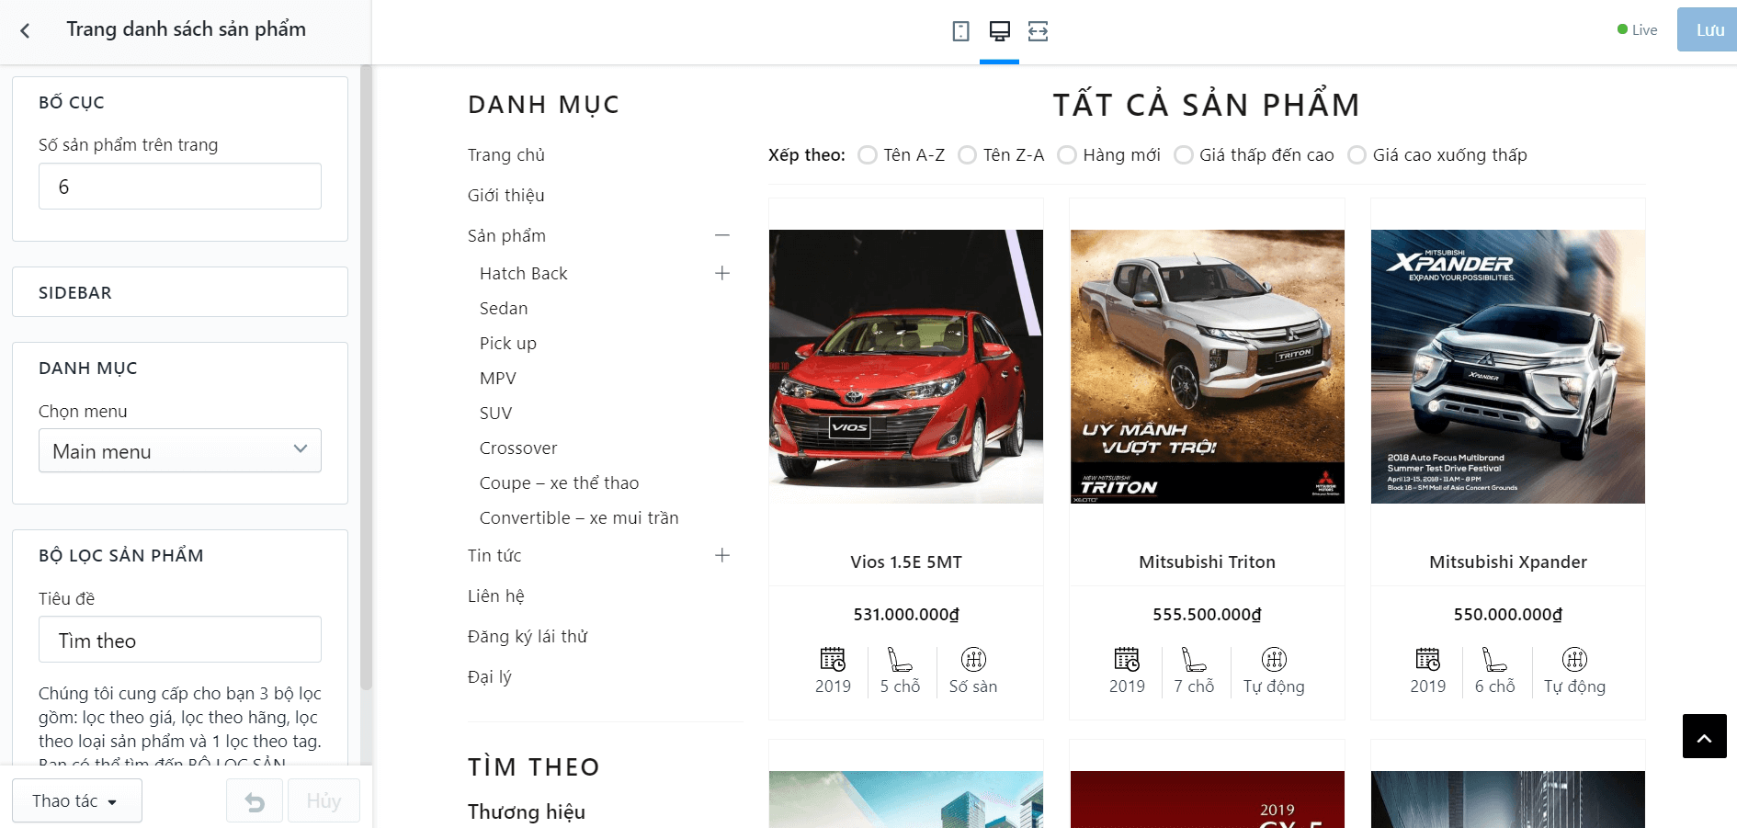Click the calendar icon on Mitsubishi Xpander card
1737x828 pixels.
click(x=1428, y=659)
